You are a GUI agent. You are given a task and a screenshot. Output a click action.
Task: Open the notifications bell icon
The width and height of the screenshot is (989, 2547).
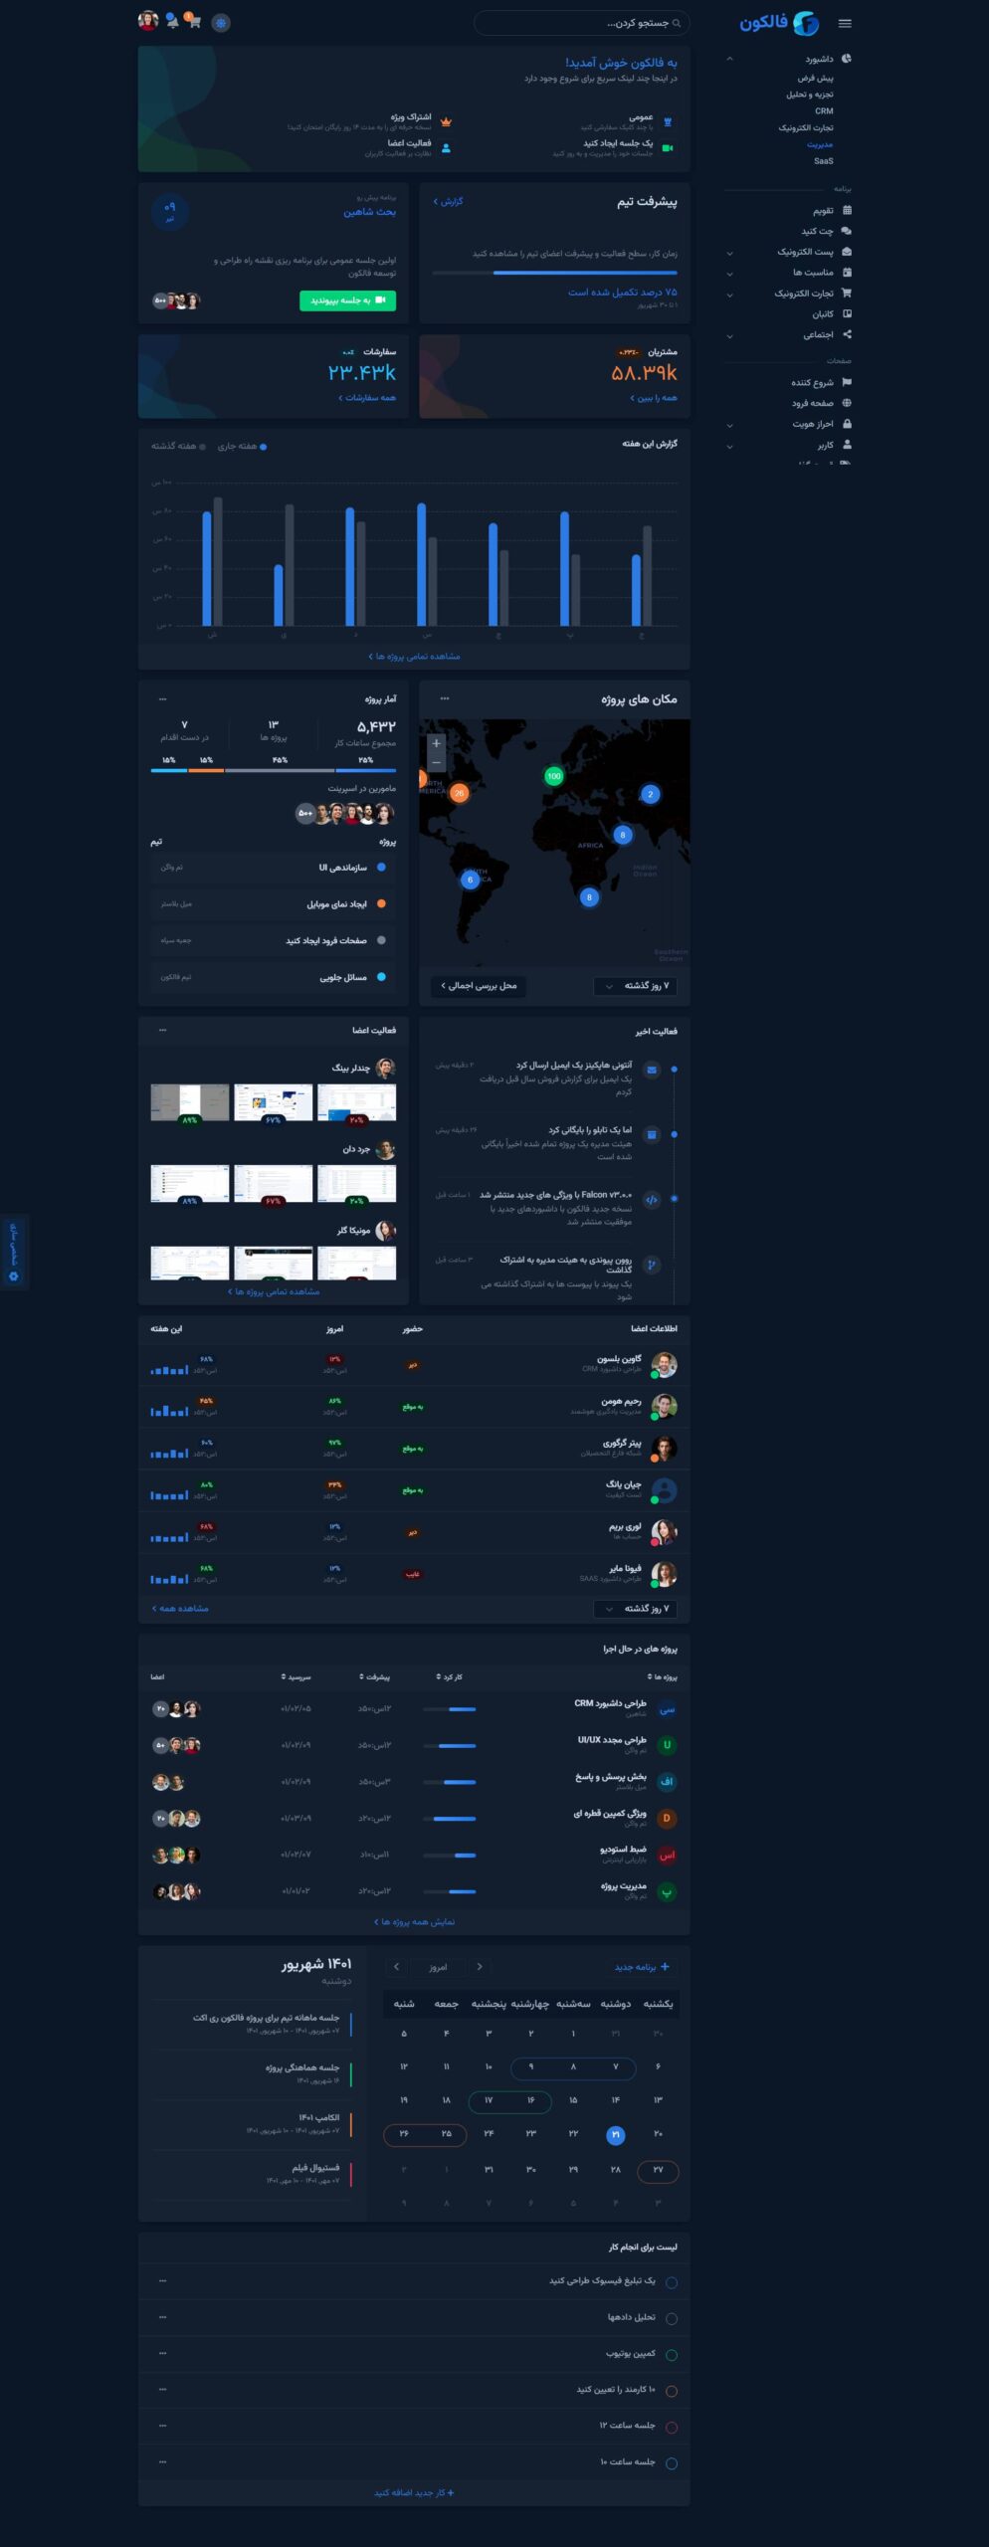172,21
